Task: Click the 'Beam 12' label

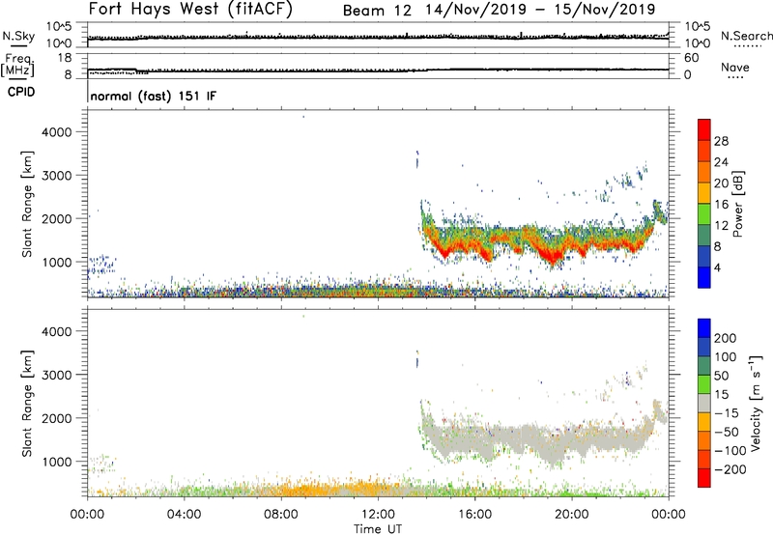Action: pos(377,11)
